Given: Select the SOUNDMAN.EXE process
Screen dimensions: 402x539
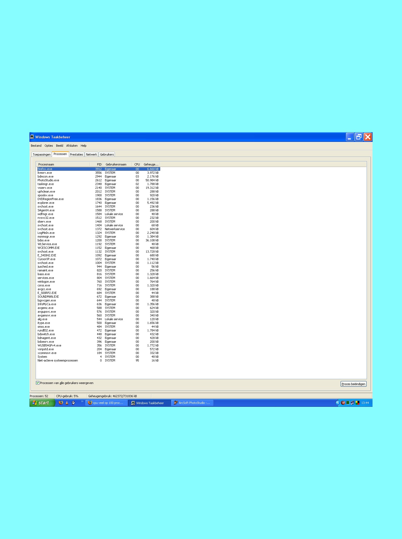Looking at the screenshot, I should click(98, 297).
